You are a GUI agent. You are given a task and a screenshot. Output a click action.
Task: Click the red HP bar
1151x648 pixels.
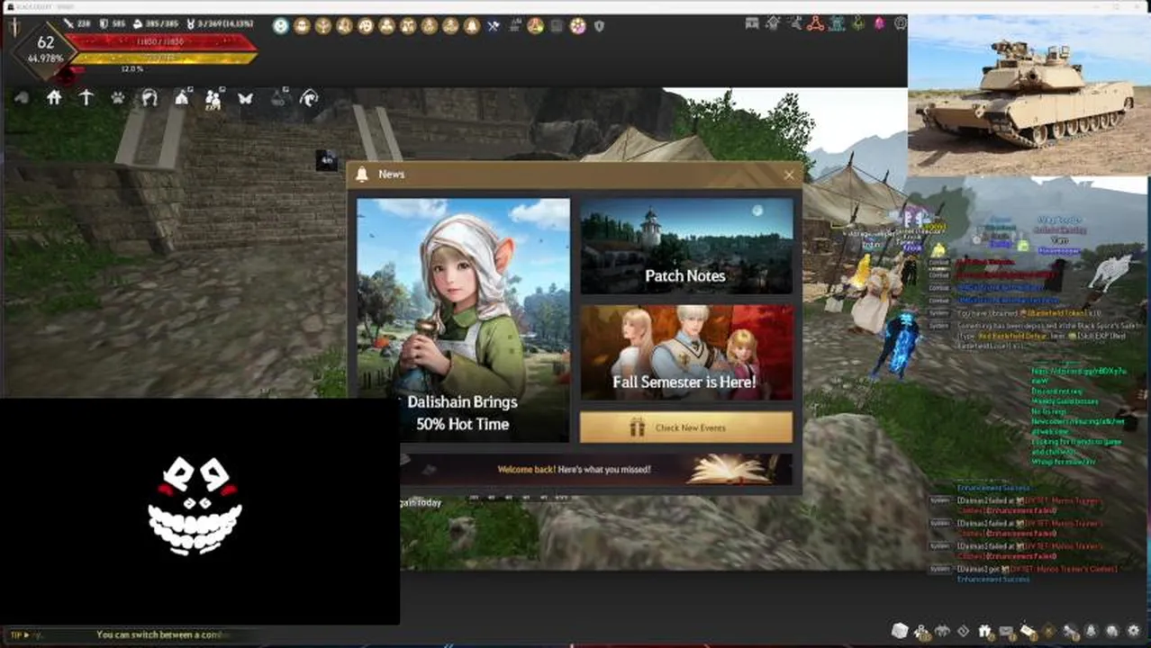click(160, 41)
